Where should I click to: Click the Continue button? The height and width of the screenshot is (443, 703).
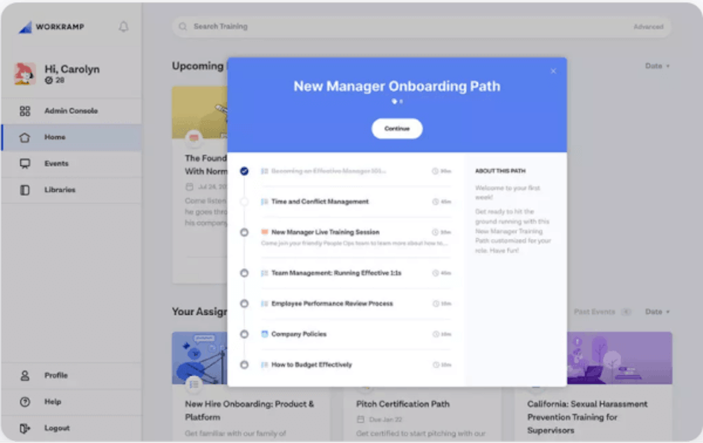pos(397,128)
